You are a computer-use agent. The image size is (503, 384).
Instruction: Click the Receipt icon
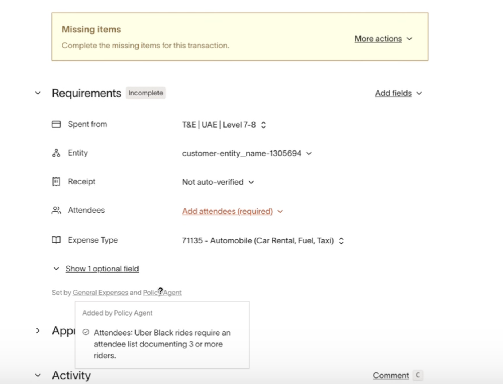pyautogui.click(x=56, y=181)
